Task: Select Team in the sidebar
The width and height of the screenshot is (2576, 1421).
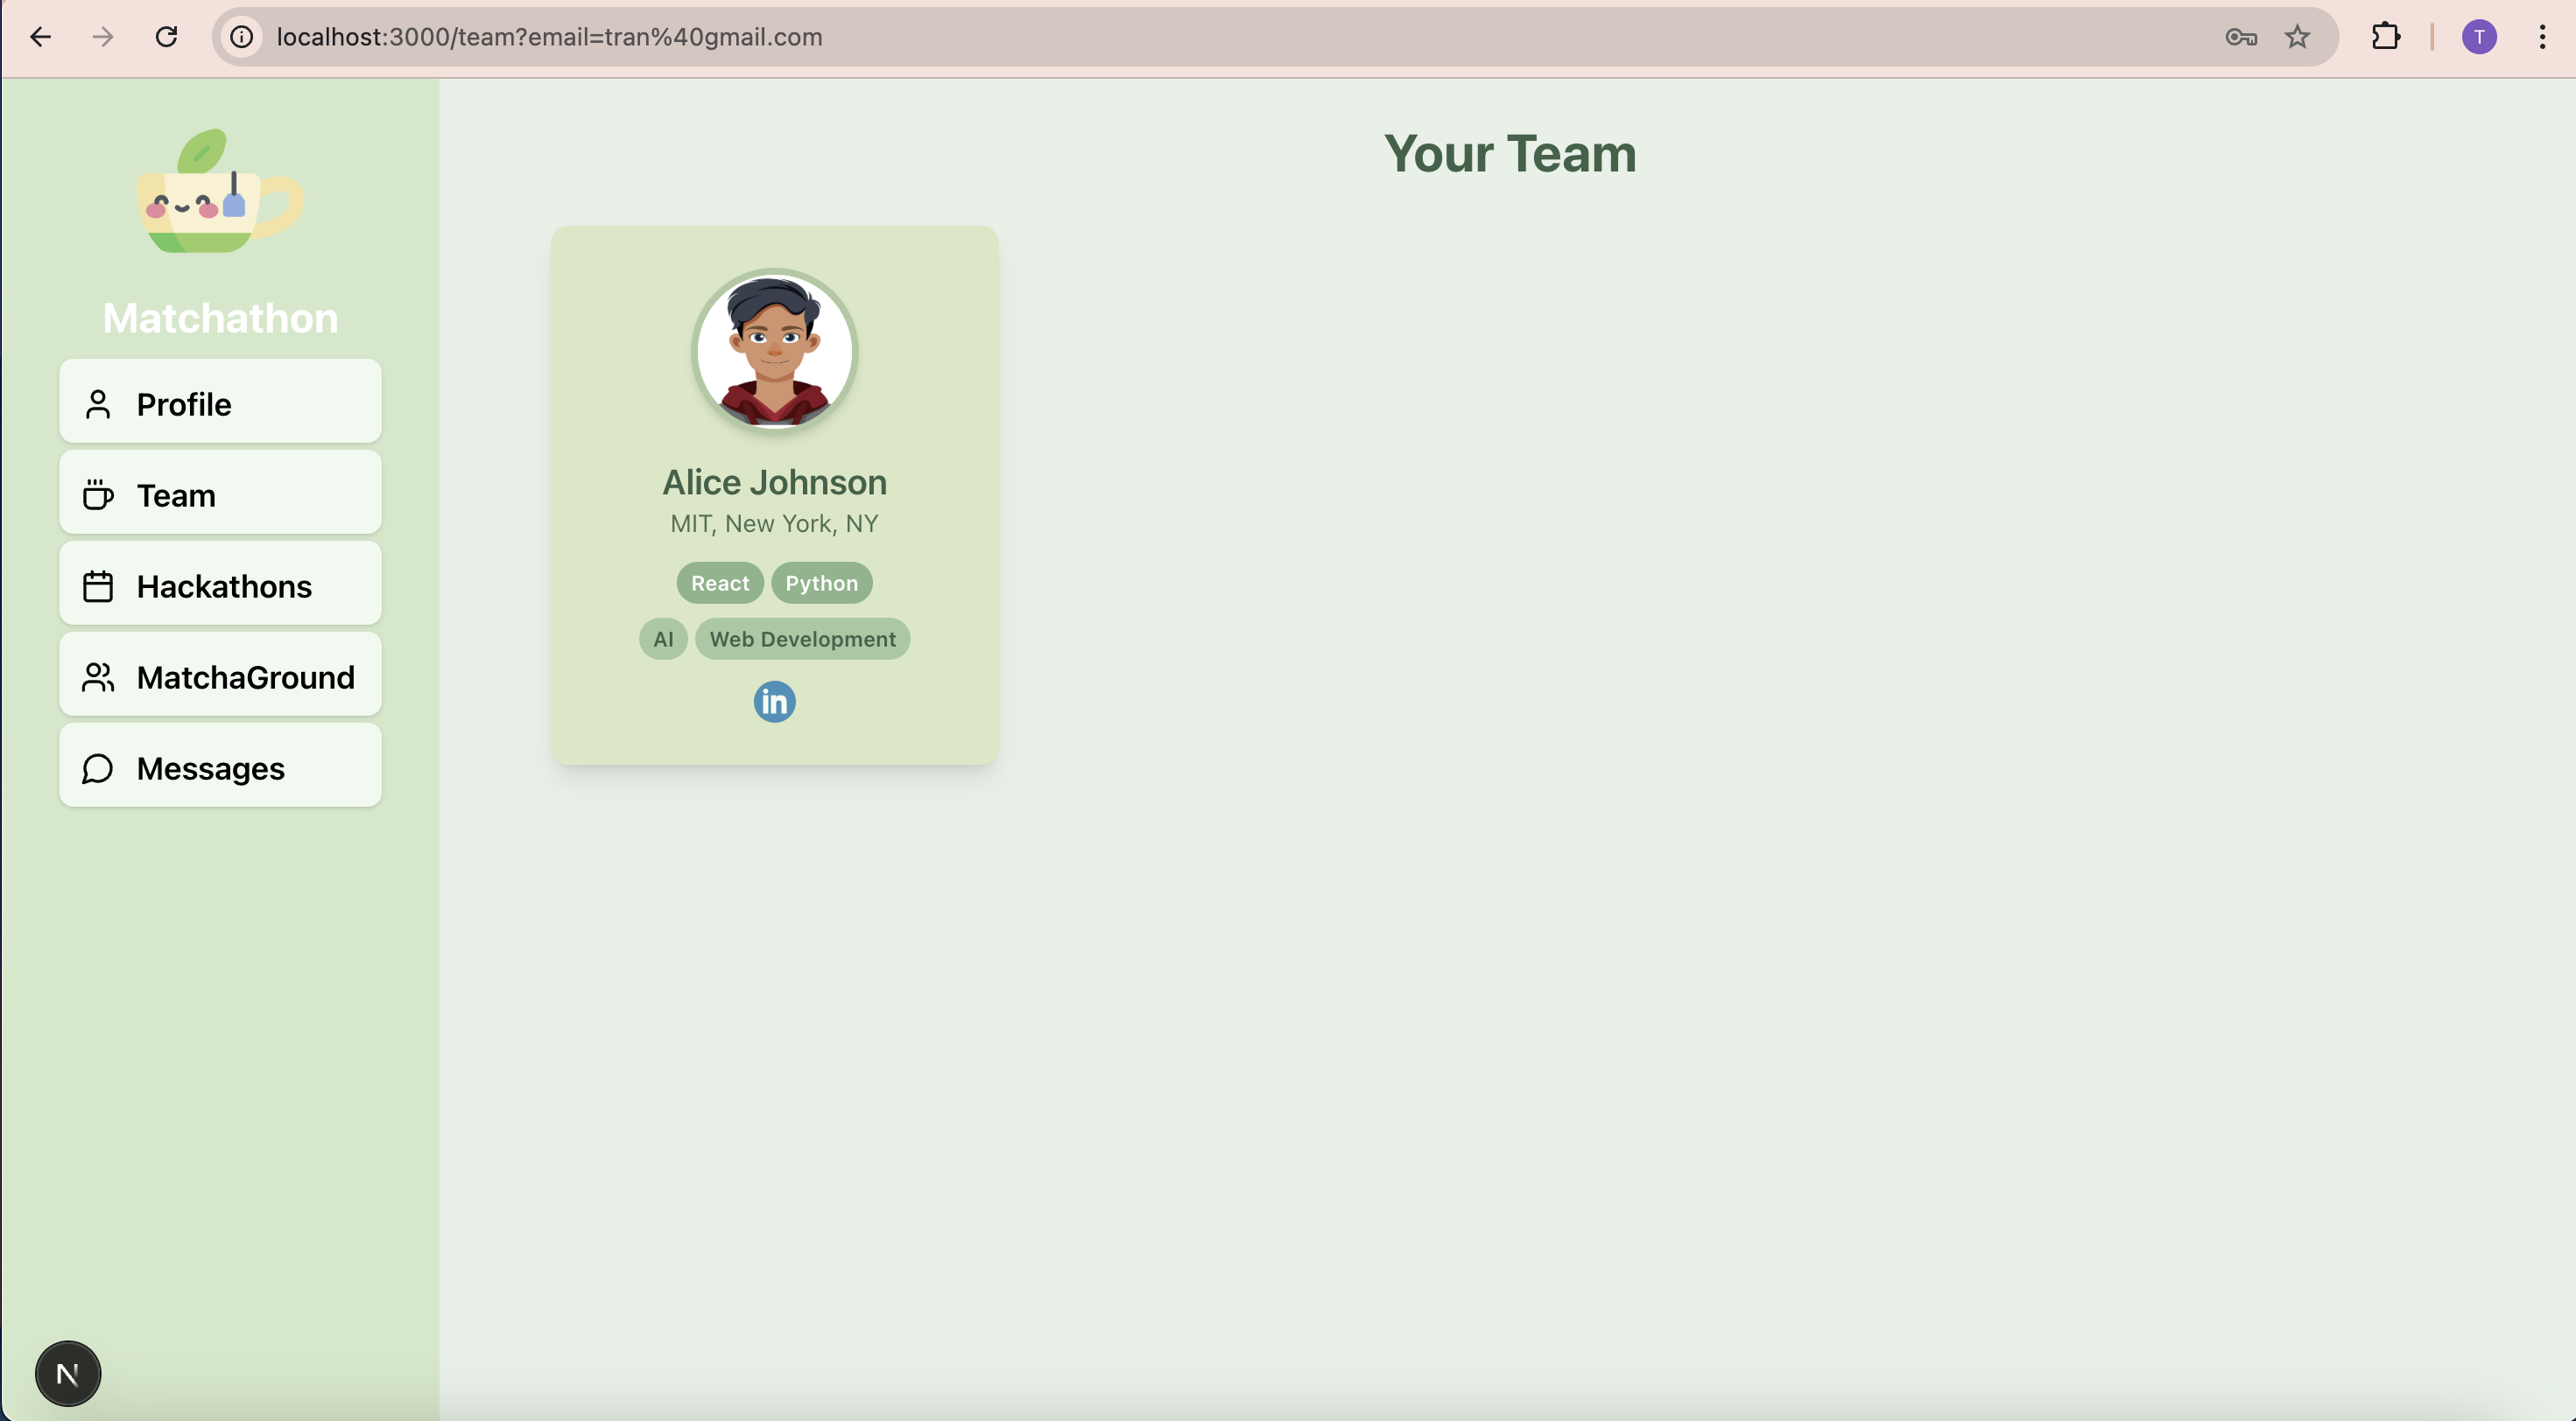Action: tap(220, 493)
